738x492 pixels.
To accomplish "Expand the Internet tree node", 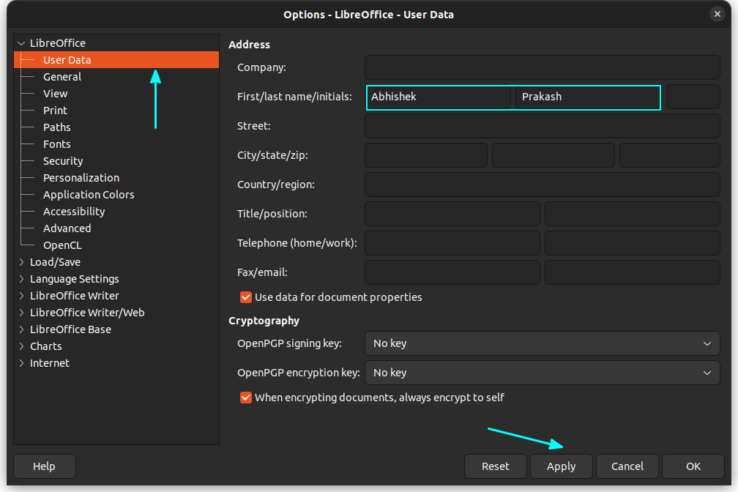I will tap(21, 363).
